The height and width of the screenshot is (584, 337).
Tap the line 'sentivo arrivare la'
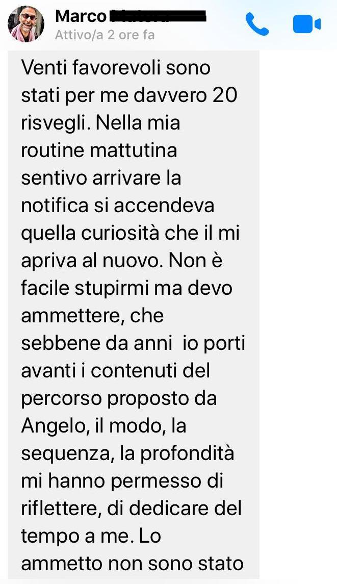101,178
